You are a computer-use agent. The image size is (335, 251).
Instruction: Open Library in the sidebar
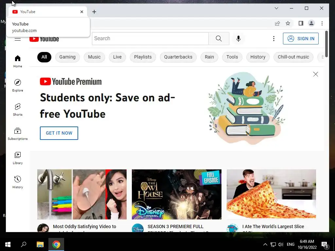click(x=18, y=158)
